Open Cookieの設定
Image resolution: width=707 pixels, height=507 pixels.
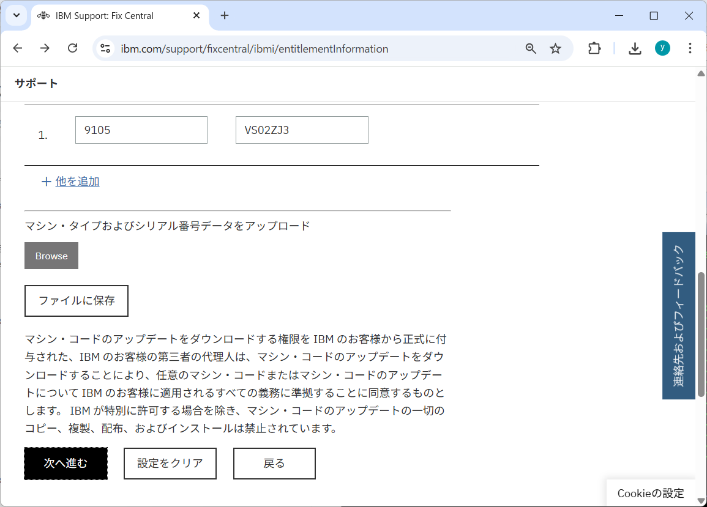(651, 493)
